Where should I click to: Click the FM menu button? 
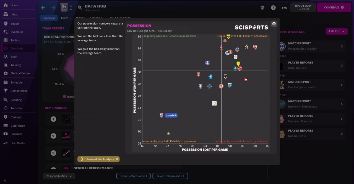(284, 8)
